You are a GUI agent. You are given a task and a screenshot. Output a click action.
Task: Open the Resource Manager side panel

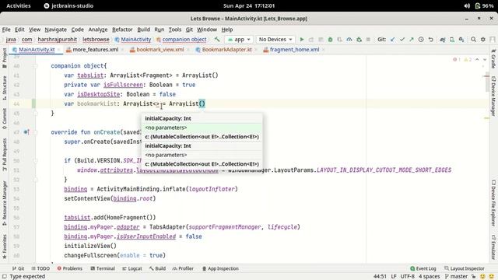pyautogui.click(x=5, y=203)
